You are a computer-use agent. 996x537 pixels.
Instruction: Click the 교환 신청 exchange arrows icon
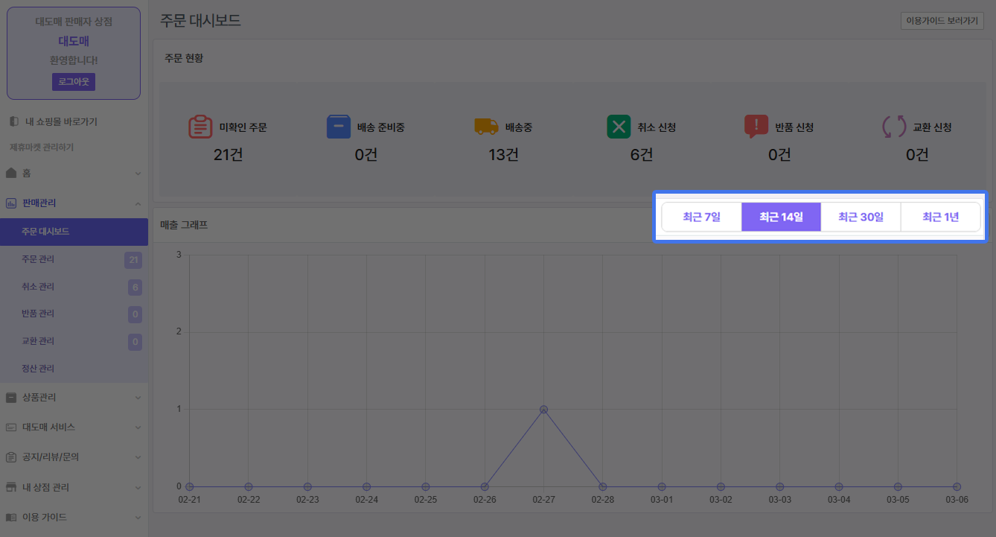tap(894, 127)
